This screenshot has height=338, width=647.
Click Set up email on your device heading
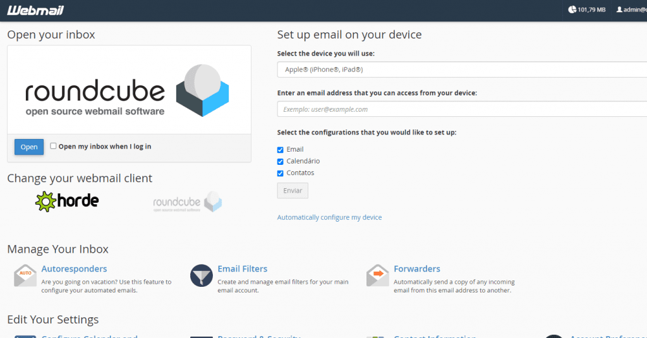(349, 35)
